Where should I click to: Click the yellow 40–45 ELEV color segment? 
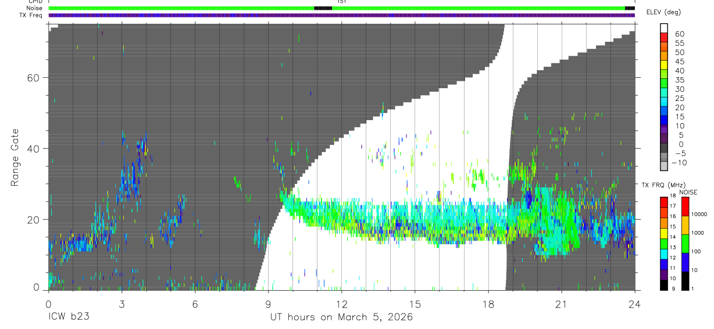point(664,66)
